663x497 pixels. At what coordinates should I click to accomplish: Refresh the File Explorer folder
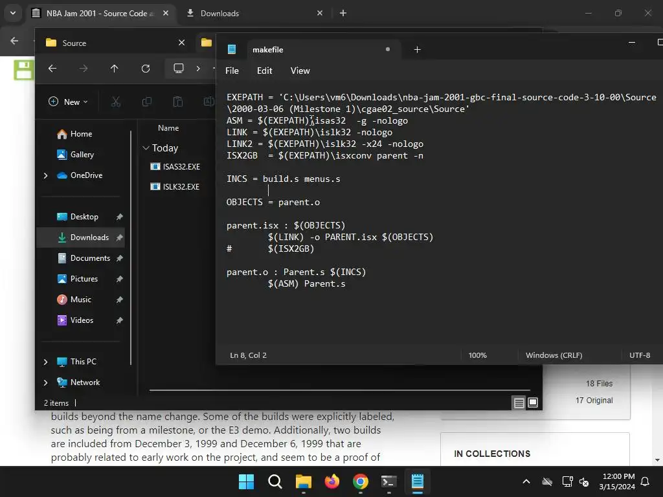[146, 69]
